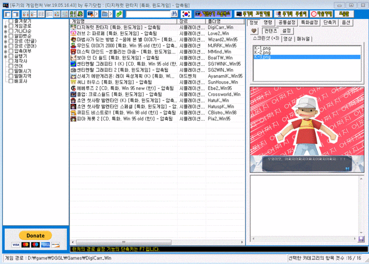The image size is (369, 264).
Task: Click the heart favorite icon
Action: (254, 30)
